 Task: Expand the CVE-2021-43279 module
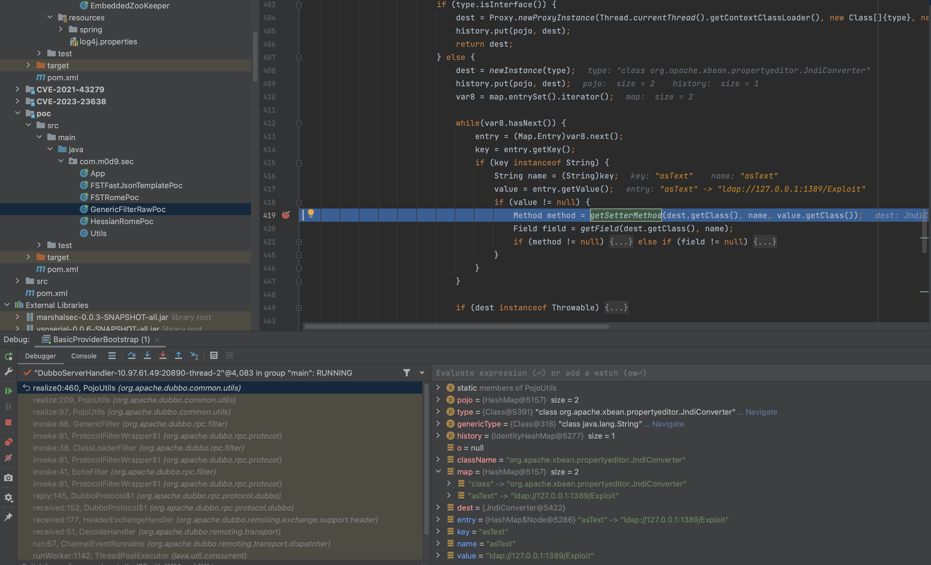17,89
